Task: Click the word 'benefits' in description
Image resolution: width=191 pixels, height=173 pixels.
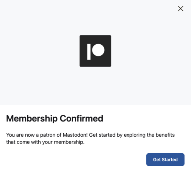Action: 165,135
